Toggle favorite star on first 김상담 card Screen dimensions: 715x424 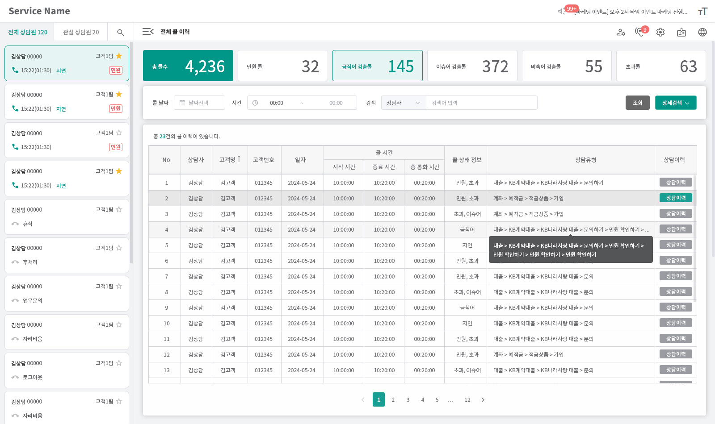point(119,56)
